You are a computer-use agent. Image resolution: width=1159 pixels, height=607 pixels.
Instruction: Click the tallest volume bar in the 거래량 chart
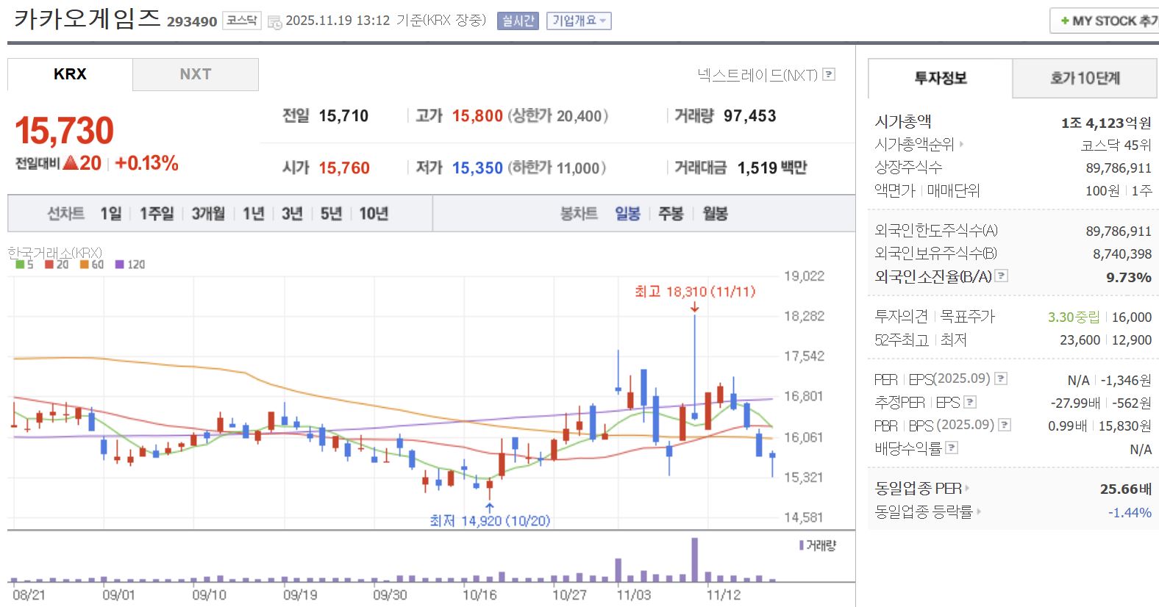(694, 560)
